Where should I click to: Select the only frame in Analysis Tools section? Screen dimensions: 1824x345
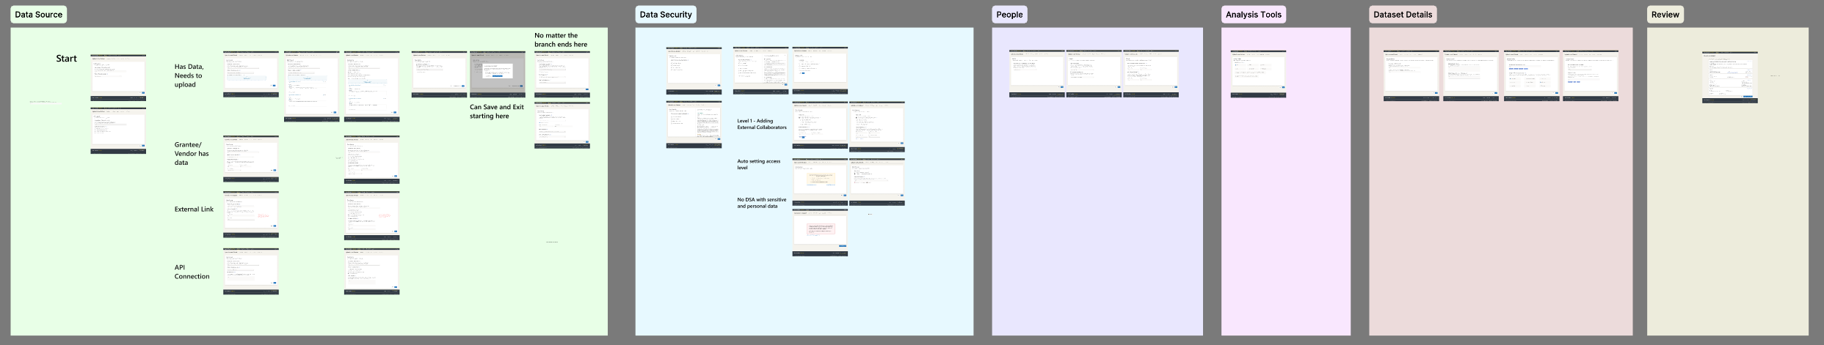click(x=1258, y=74)
